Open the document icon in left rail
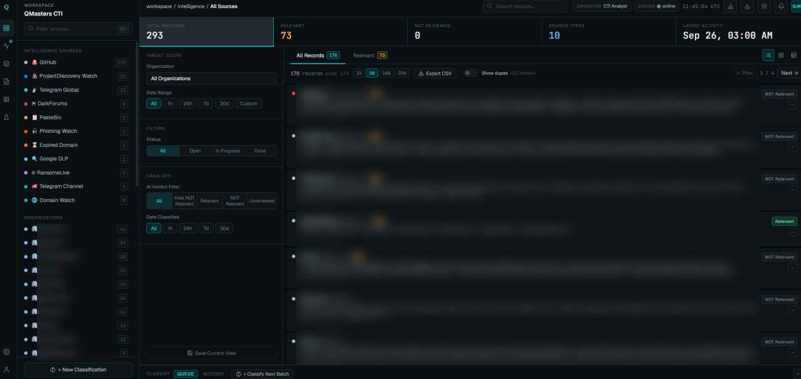 click(6, 81)
